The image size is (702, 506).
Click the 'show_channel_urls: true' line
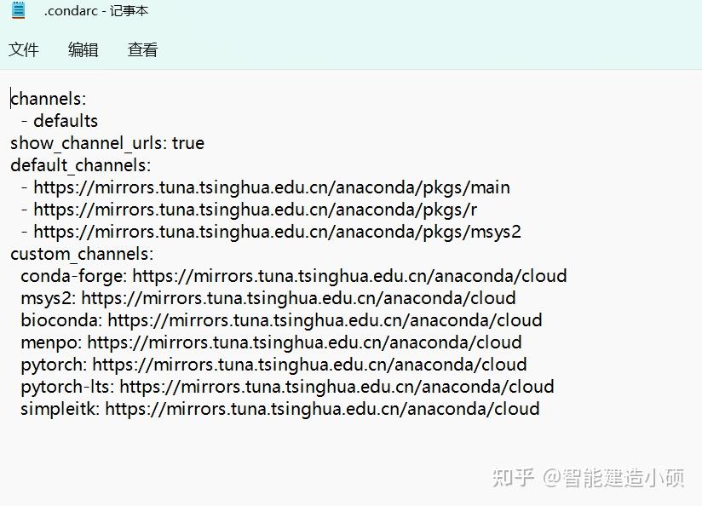pos(107,143)
